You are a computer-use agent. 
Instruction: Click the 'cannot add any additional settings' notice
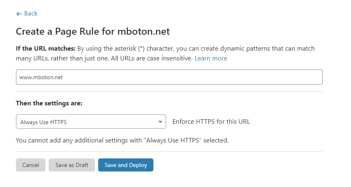(122, 140)
